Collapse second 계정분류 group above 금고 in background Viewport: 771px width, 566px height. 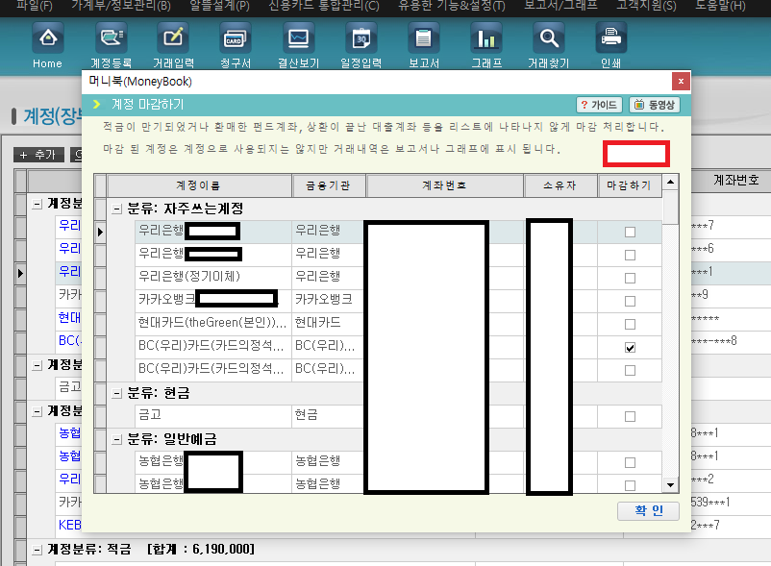tap(37, 365)
